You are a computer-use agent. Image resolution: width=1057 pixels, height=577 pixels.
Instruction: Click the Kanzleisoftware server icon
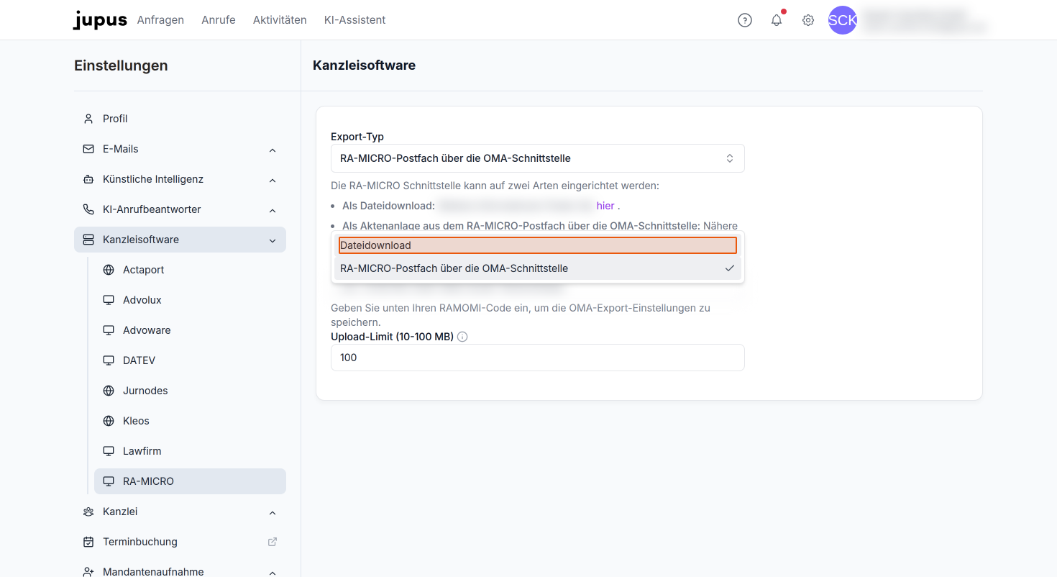(x=88, y=240)
